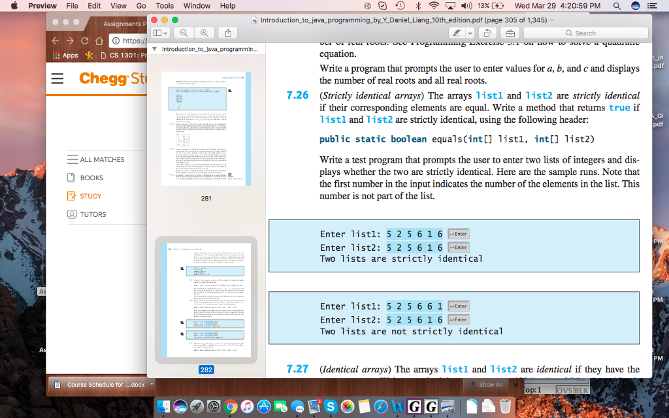Open the Apple menu
Viewport: 669px width, 418px height.
point(14,5)
